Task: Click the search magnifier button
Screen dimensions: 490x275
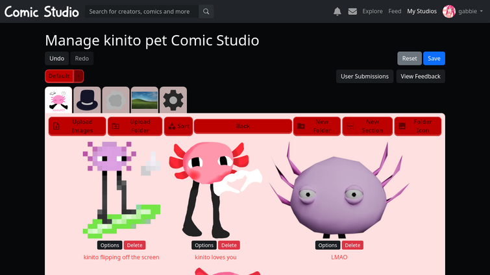Action: coord(206,12)
